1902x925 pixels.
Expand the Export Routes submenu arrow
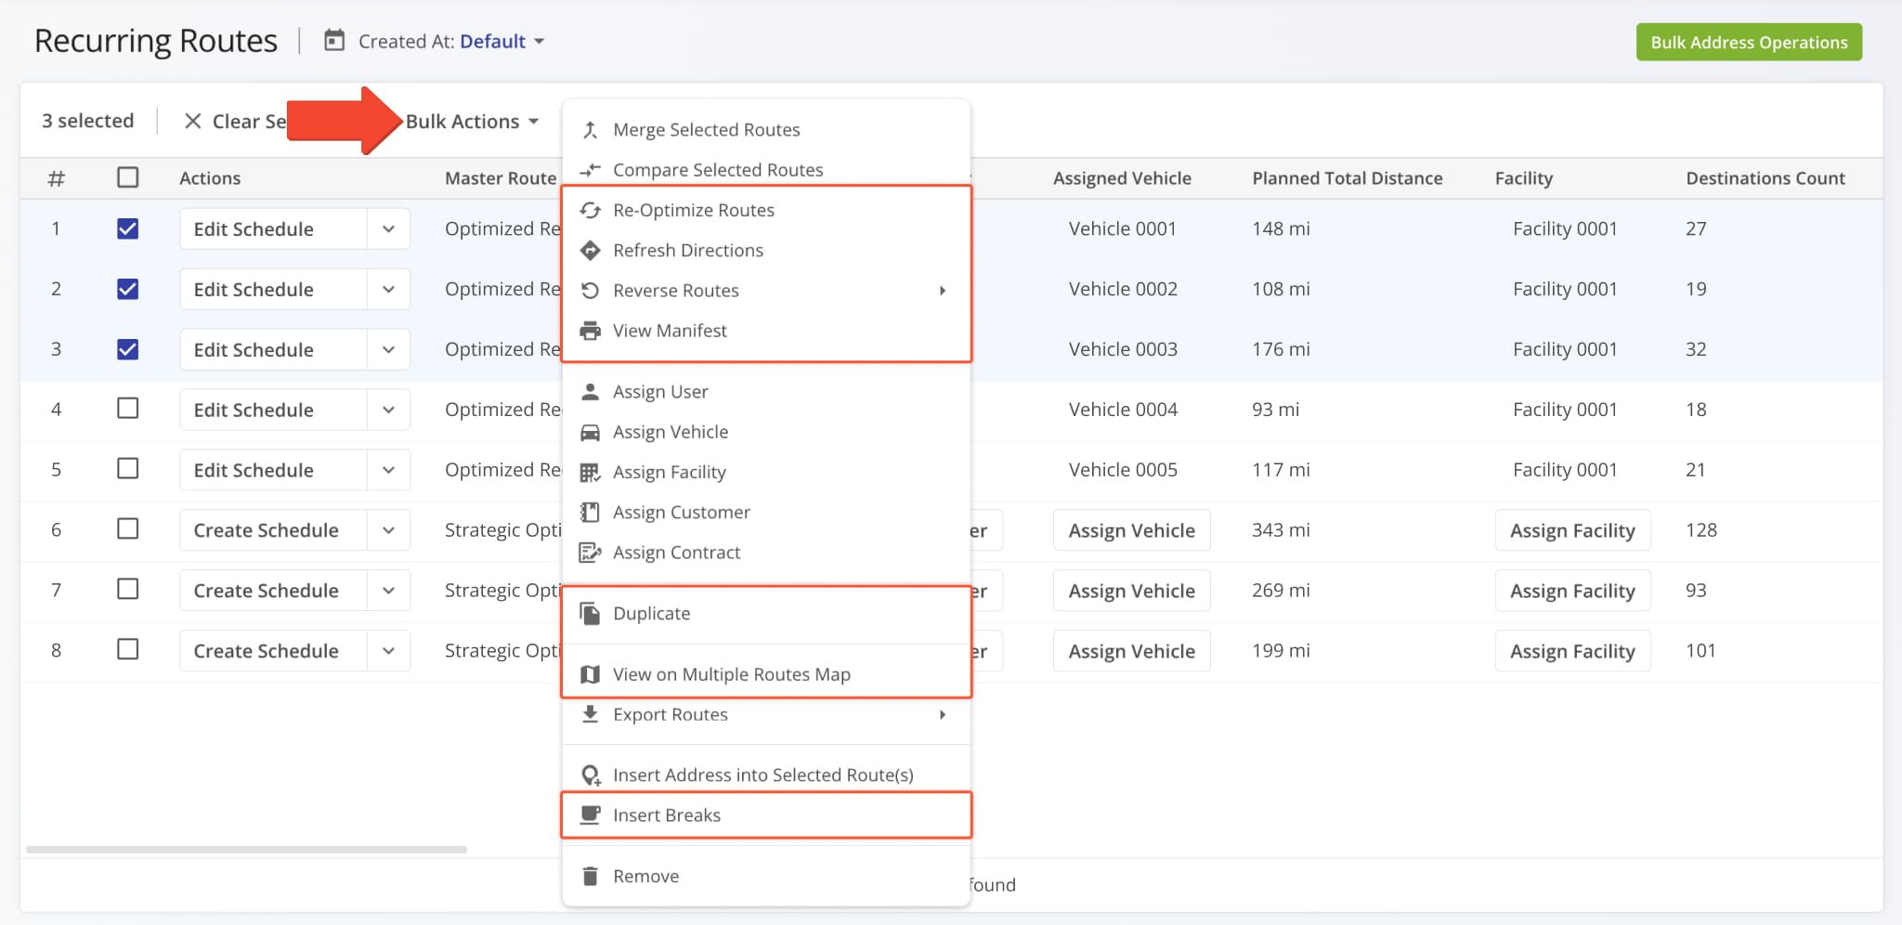click(943, 714)
